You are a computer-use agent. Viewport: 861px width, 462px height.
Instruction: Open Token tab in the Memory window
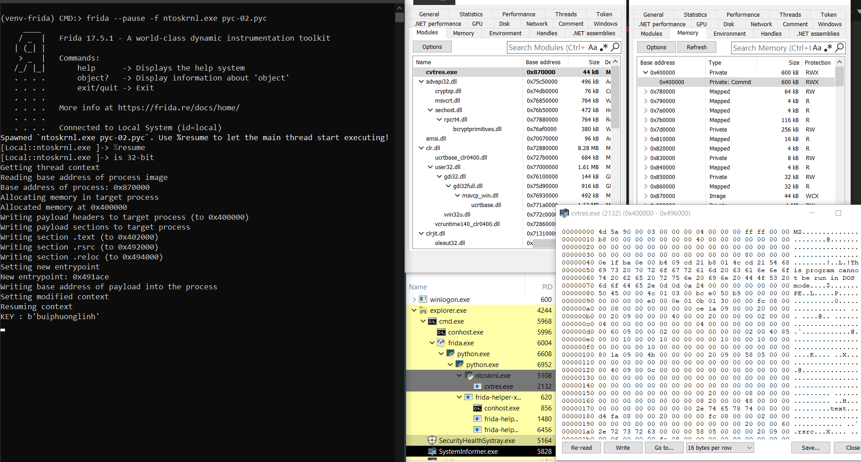point(828,14)
